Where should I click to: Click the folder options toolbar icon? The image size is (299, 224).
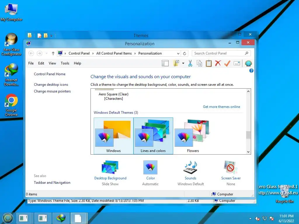pyautogui.click(x=176, y=63)
